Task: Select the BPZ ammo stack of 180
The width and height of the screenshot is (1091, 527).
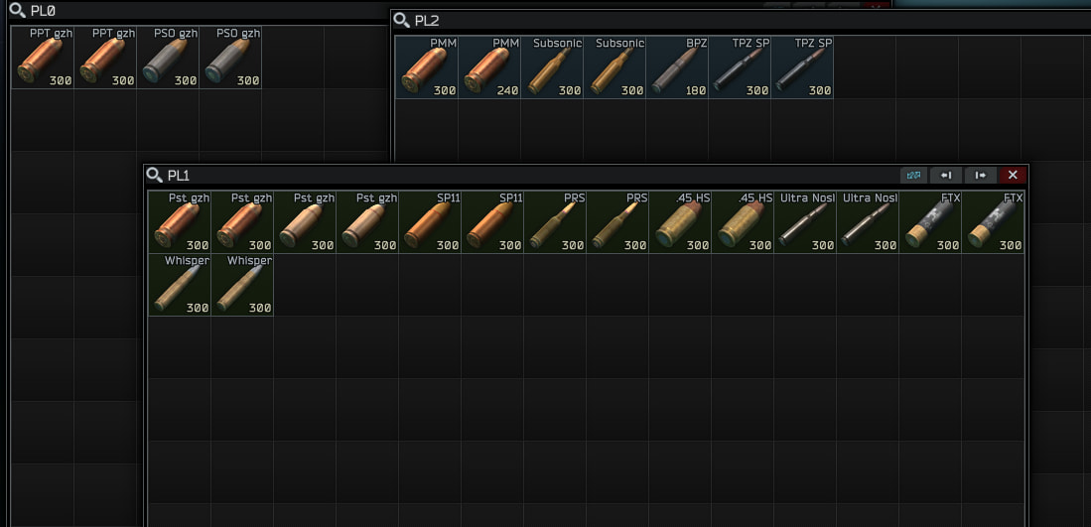Action: click(677, 67)
